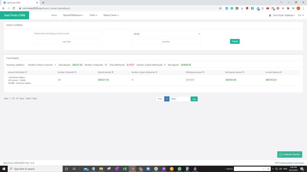The height and width of the screenshot is (172, 307).
Task: Open the En language dropdown
Action: pyautogui.click(x=301, y=15)
